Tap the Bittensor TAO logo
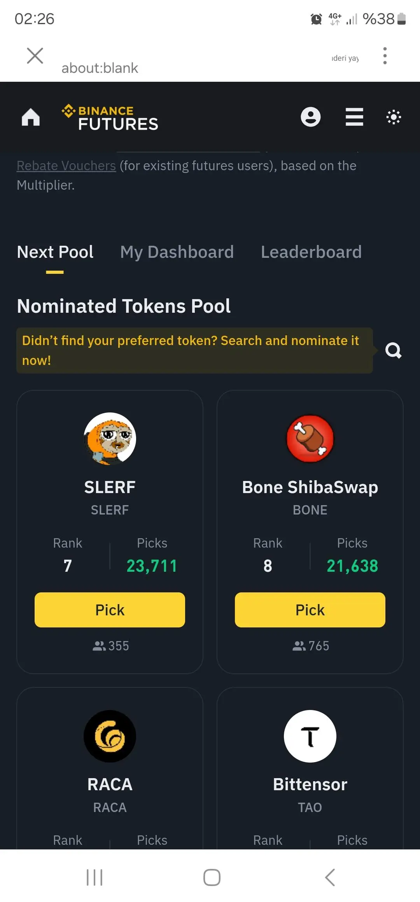The width and height of the screenshot is (420, 902). (310, 736)
